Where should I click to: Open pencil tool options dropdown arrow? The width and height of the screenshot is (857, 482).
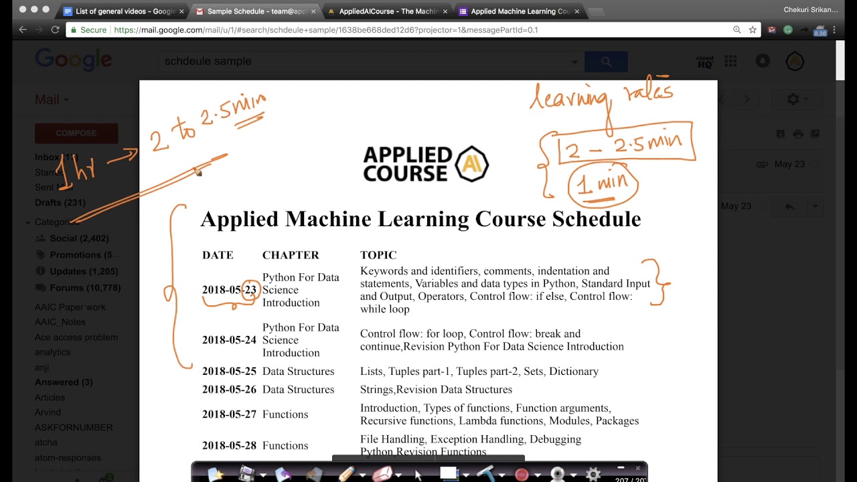coord(362,475)
